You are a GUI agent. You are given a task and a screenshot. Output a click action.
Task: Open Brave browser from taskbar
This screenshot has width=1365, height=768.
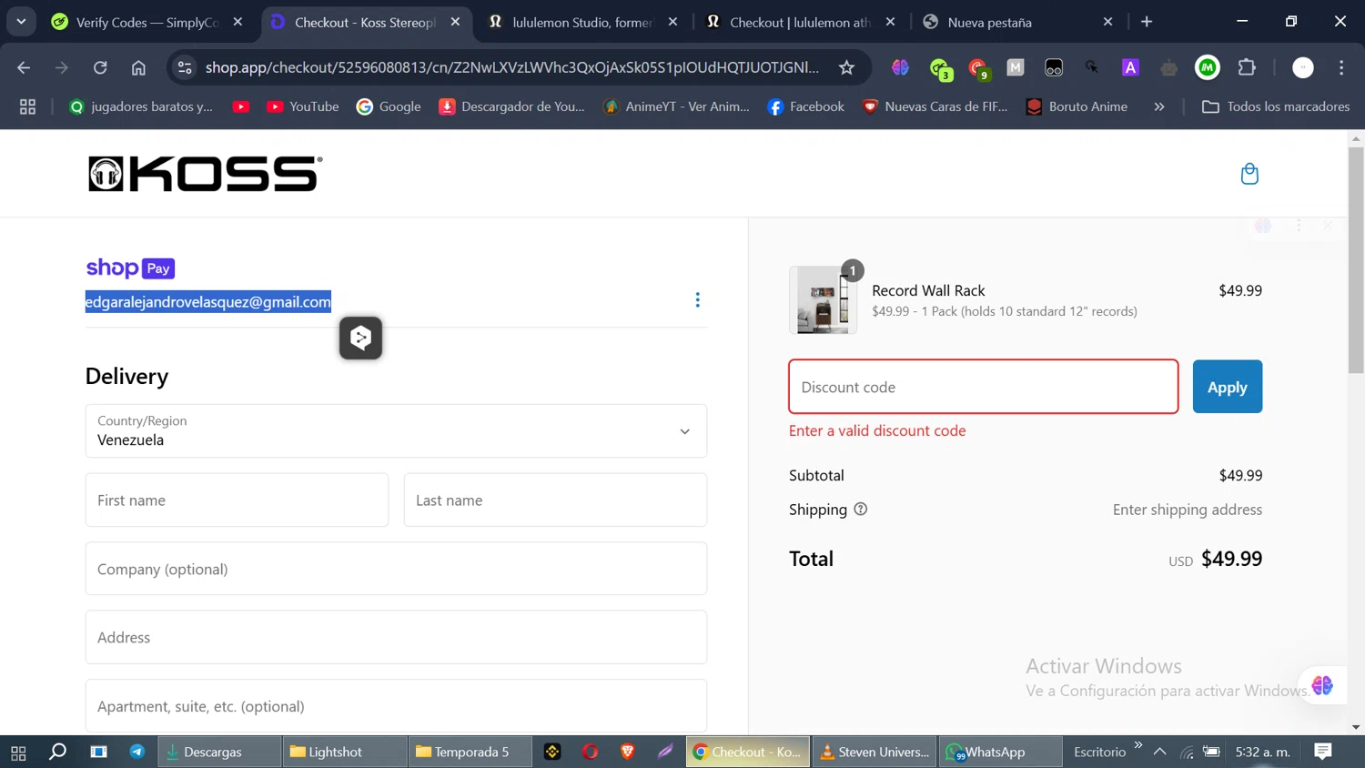[x=628, y=752]
